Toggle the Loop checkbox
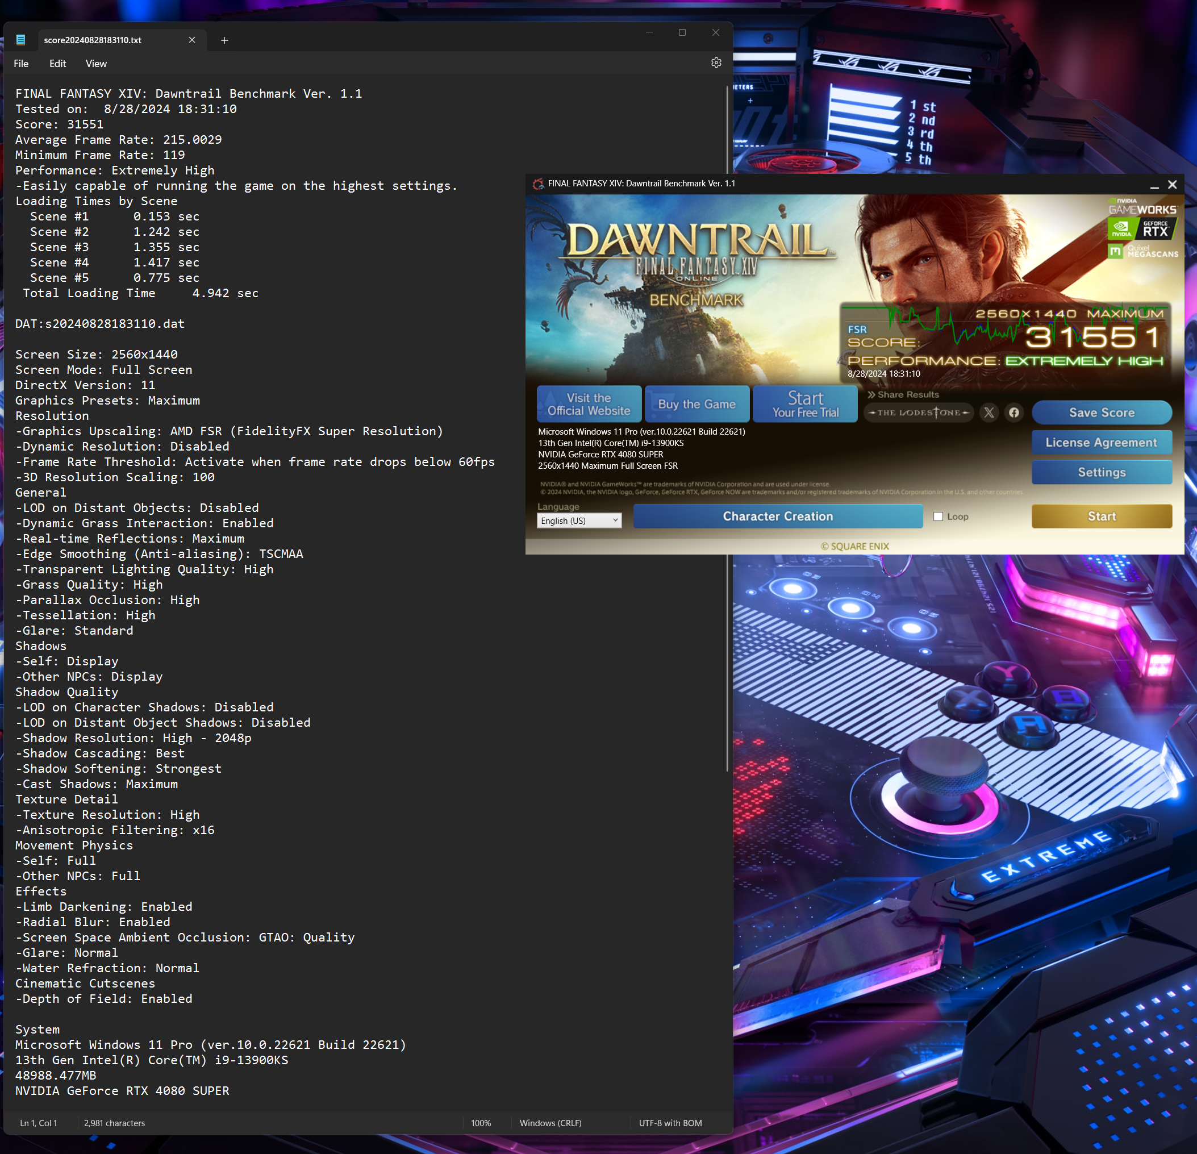1197x1154 pixels. click(x=938, y=517)
